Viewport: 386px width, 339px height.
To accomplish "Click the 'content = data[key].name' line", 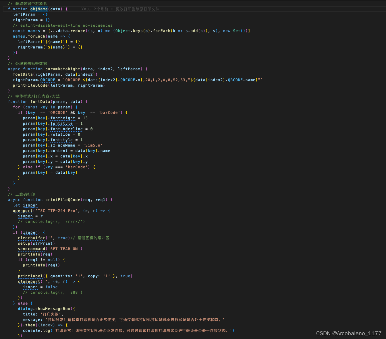I will click(67, 151).
